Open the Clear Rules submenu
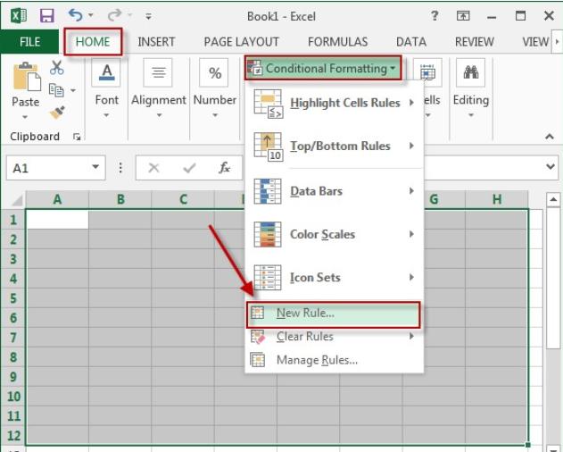This screenshot has height=452, width=563. pyautogui.click(x=334, y=337)
